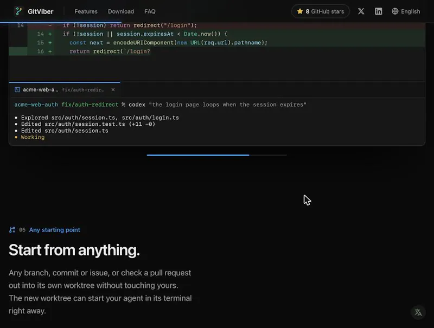
Task: Click the gold star icon
Action: (x=300, y=11)
